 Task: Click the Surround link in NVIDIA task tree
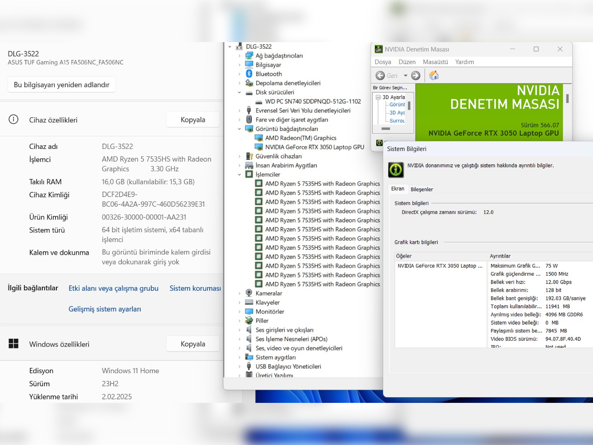(x=397, y=121)
